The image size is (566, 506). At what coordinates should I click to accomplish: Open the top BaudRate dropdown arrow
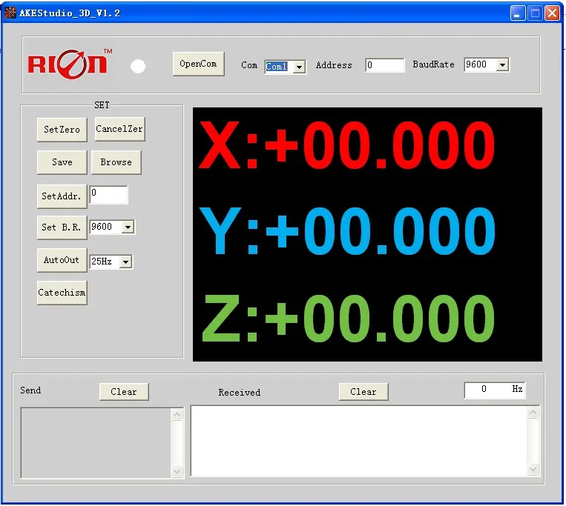[x=502, y=65]
